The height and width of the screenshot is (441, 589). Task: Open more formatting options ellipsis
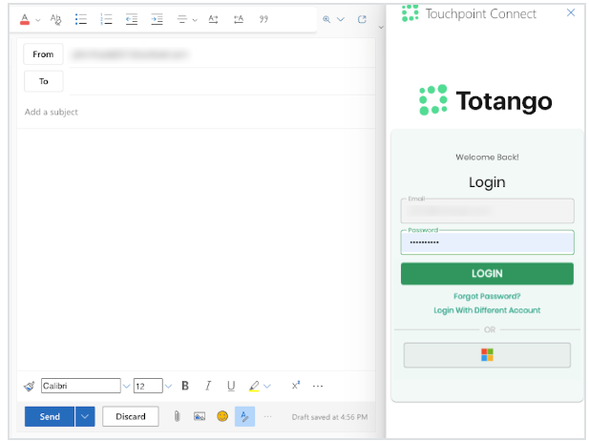[x=318, y=387]
